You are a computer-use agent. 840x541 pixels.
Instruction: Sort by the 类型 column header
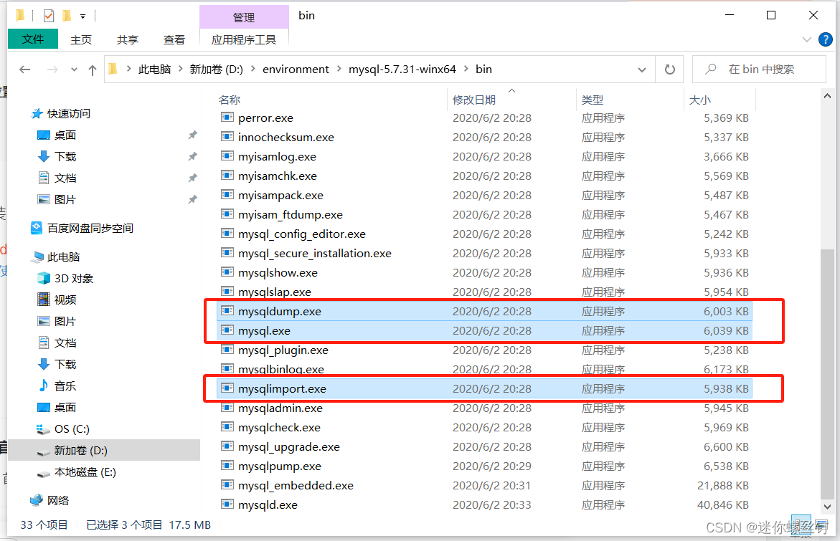pyautogui.click(x=592, y=100)
